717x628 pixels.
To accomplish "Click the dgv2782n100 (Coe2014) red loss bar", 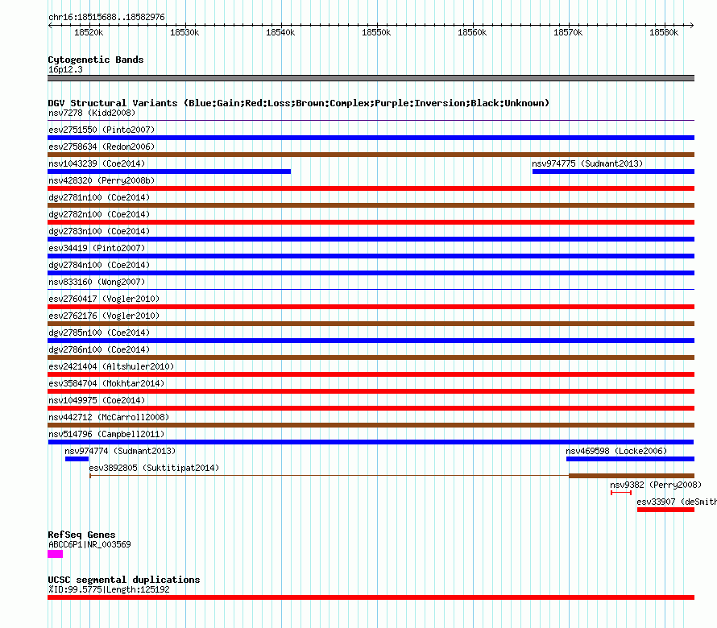I will pyautogui.click(x=371, y=222).
